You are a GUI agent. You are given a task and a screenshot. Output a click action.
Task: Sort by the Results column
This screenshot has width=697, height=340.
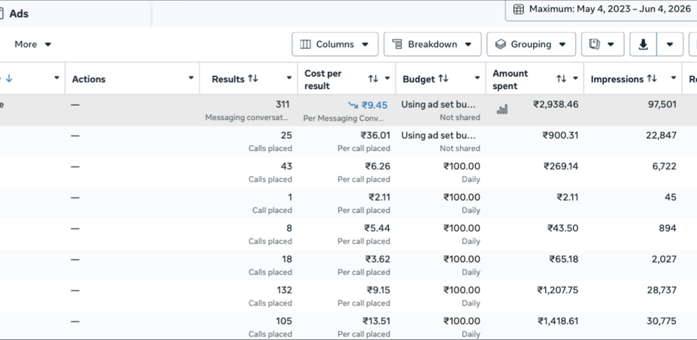[253, 79]
